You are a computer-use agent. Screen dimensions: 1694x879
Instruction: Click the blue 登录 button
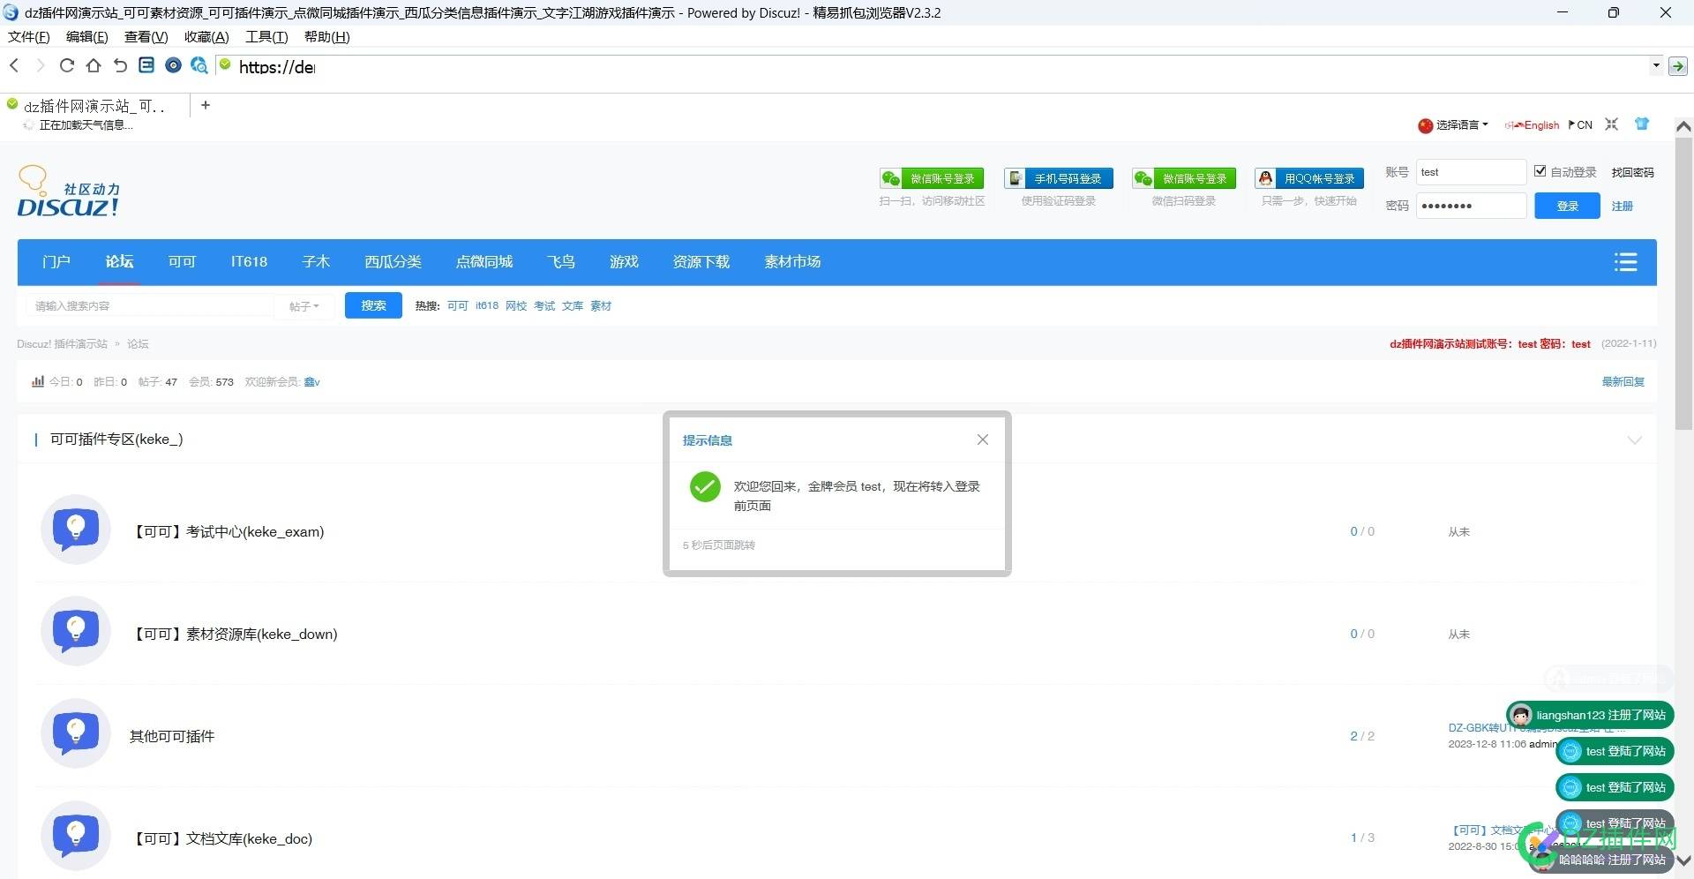pyautogui.click(x=1567, y=206)
